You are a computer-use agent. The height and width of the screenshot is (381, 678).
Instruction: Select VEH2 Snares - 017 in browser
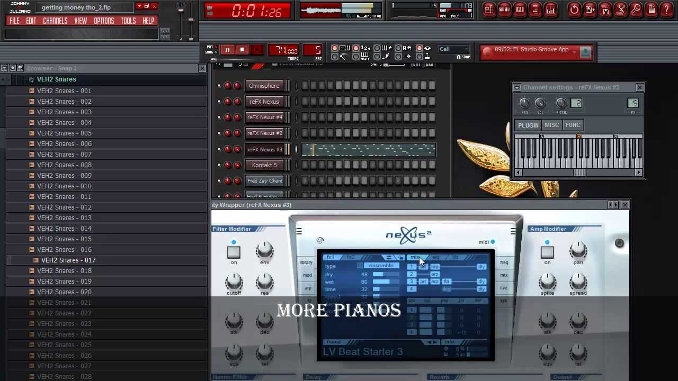pos(68,260)
